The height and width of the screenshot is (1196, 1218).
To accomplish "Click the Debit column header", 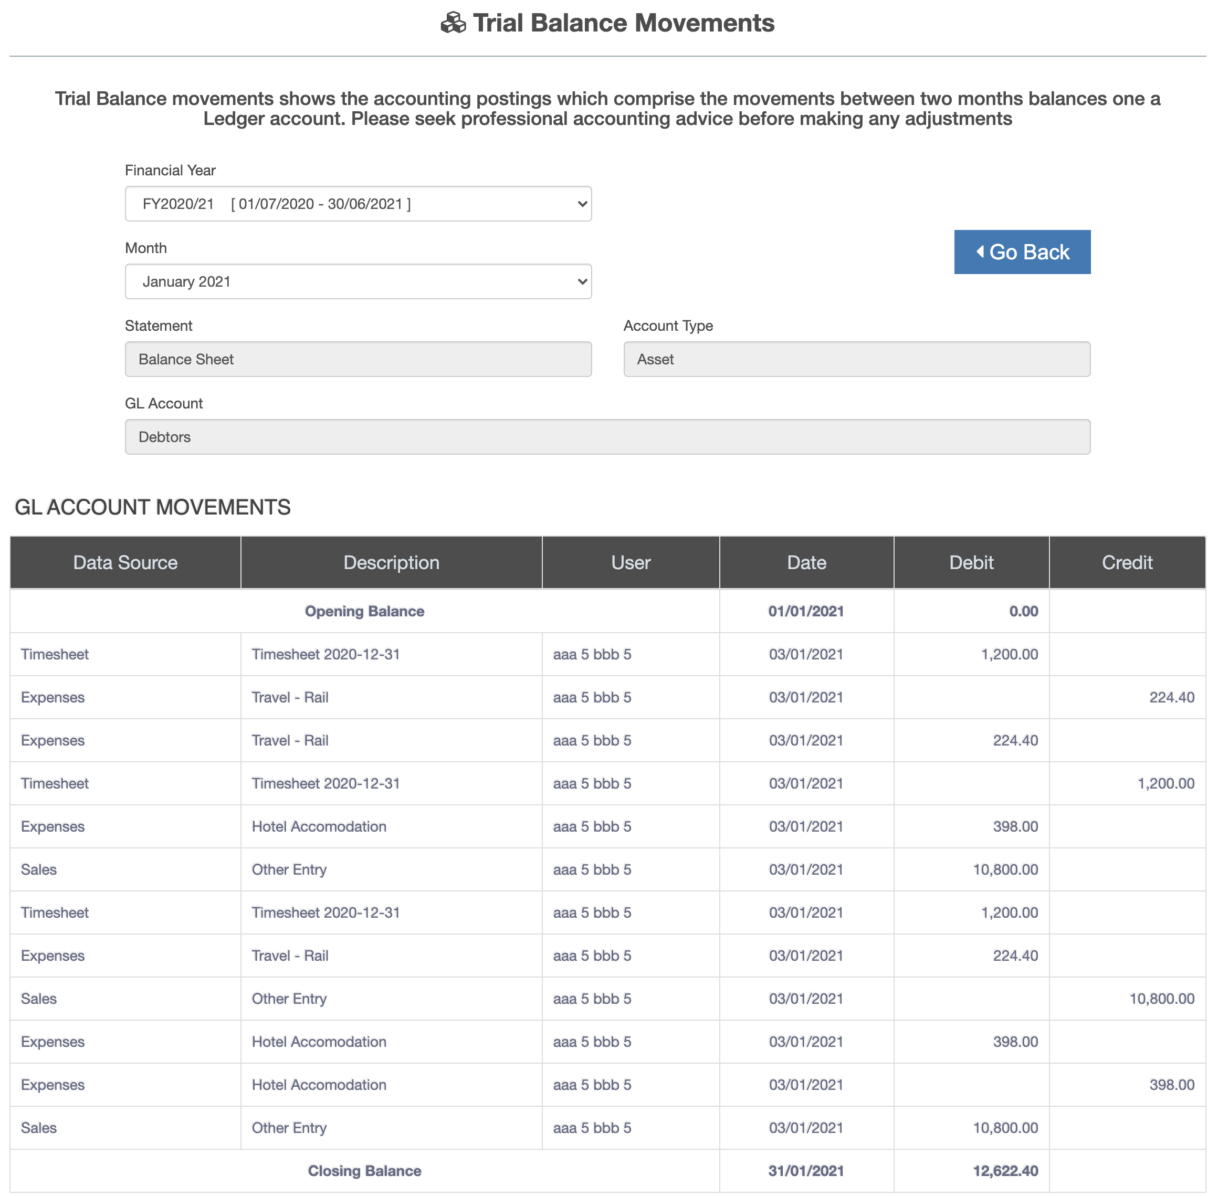I will pyautogui.click(x=971, y=562).
